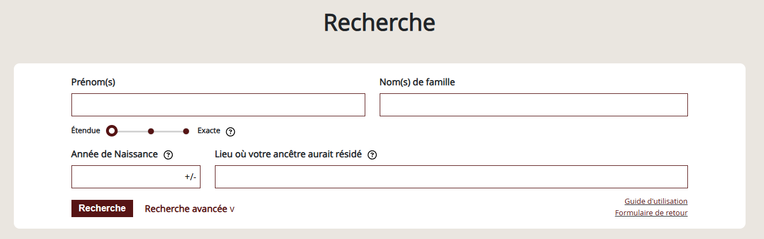
Task: Click help icon beside Année de Naissance
Action: click(168, 154)
